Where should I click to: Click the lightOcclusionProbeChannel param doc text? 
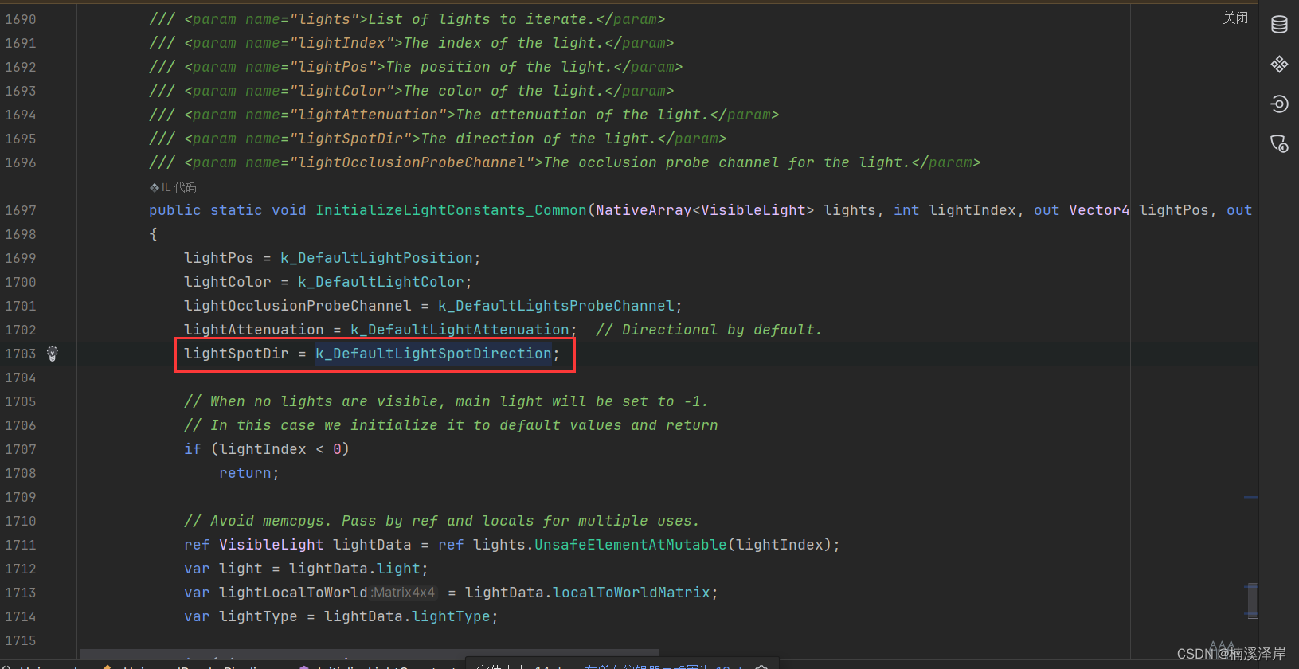coord(565,162)
